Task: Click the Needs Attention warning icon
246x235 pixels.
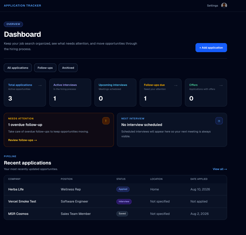Action: coord(106,121)
